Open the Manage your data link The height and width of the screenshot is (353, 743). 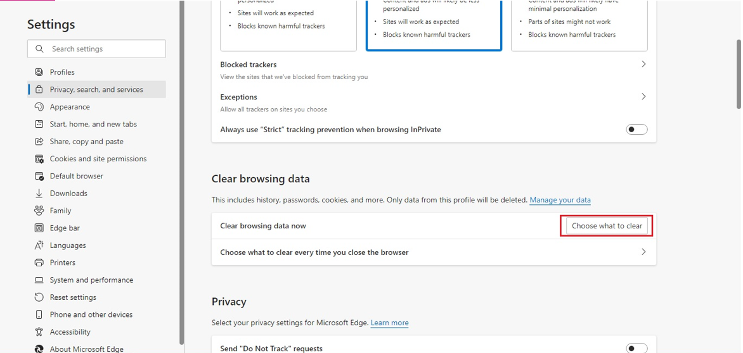tap(560, 200)
